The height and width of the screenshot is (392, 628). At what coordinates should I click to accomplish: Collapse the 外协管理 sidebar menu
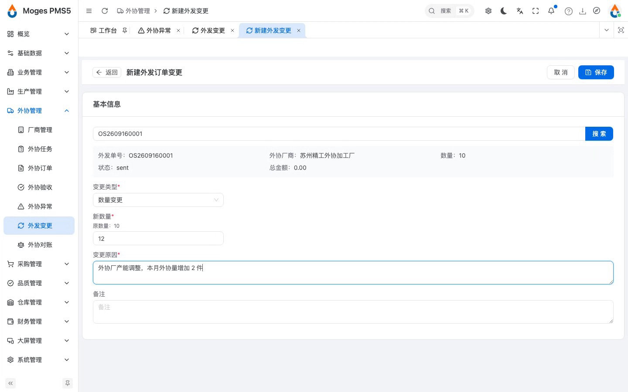tap(39, 111)
